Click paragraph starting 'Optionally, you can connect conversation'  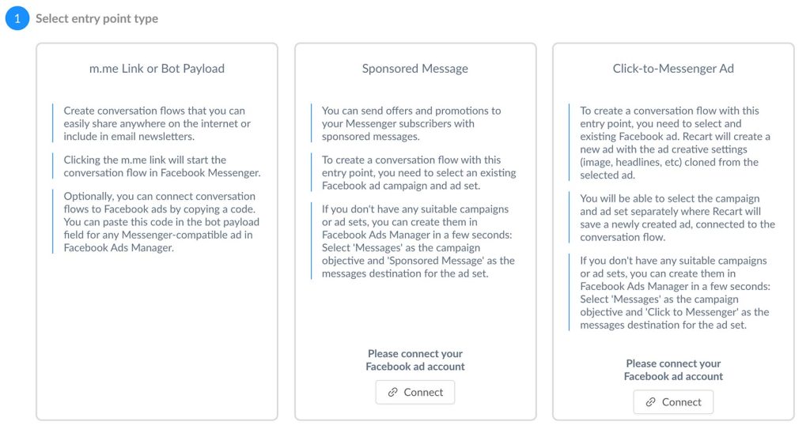point(161,222)
